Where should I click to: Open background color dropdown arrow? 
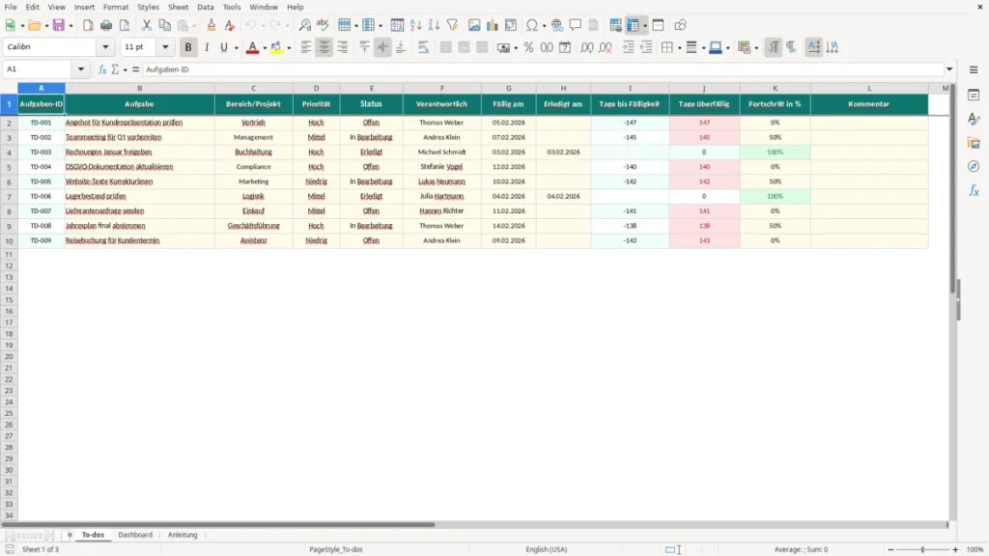[x=289, y=48]
